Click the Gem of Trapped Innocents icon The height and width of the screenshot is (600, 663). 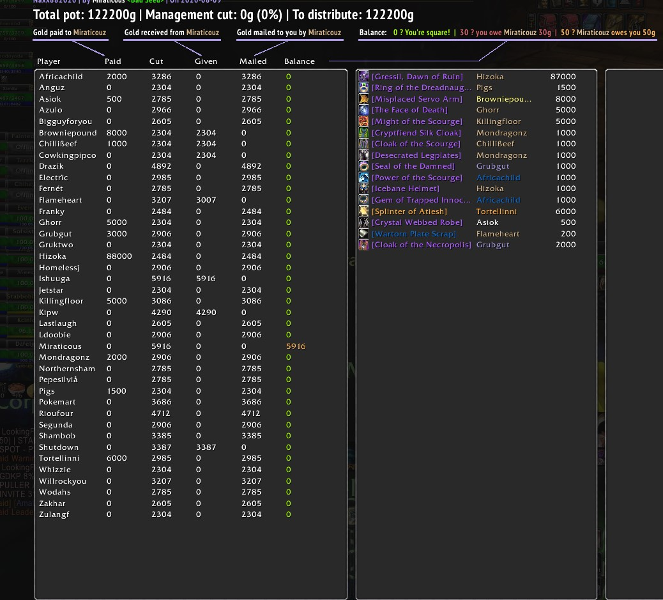click(363, 200)
